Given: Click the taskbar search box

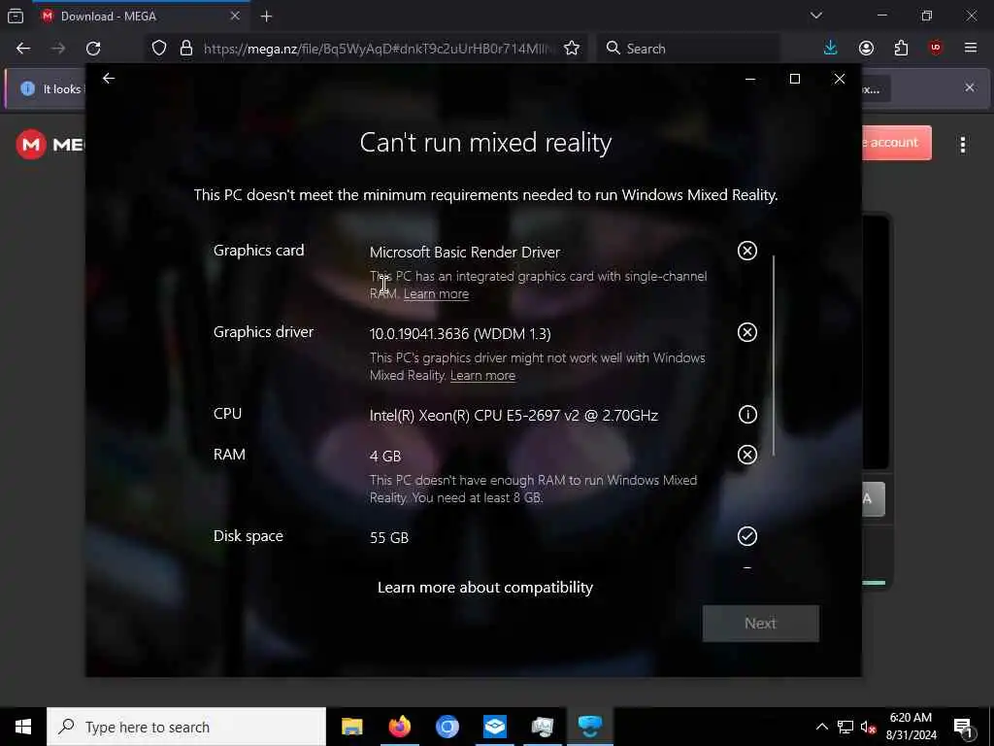Looking at the screenshot, I should coord(186,727).
